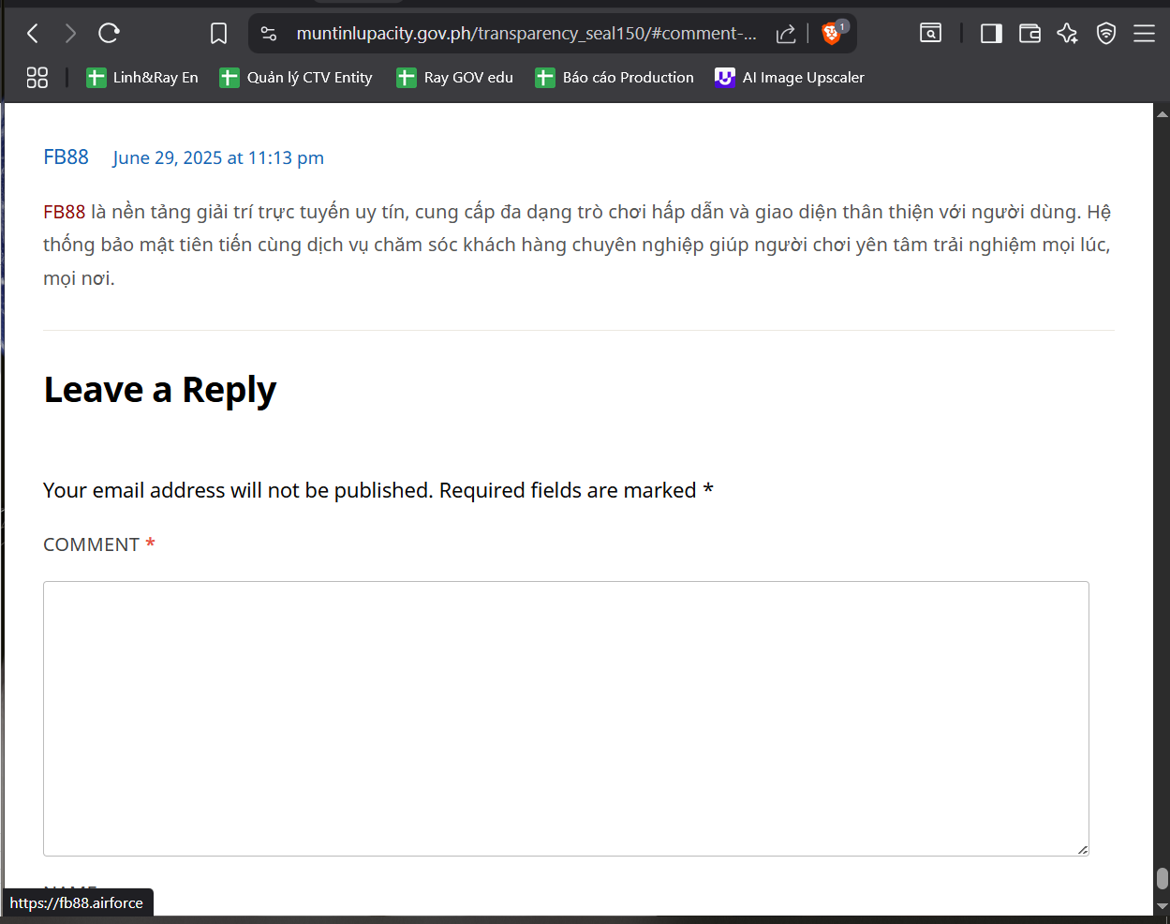
Task: Click the scrollbar down arrow
Action: (x=1162, y=906)
